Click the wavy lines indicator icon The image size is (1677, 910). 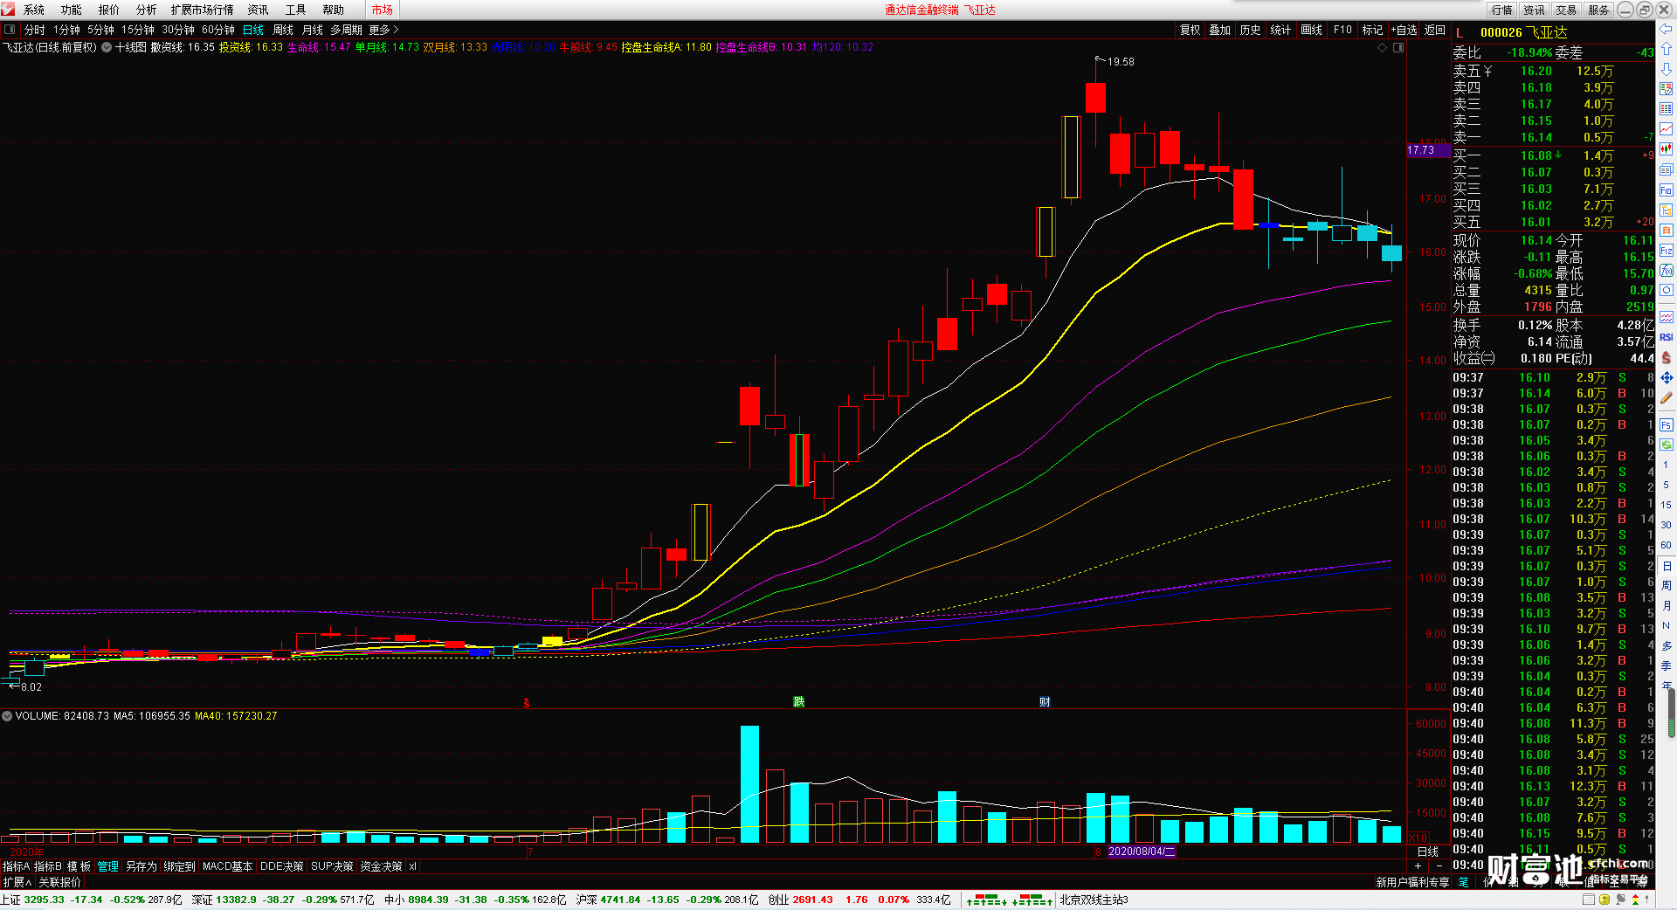pyautogui.click(x=1666, y=317)
